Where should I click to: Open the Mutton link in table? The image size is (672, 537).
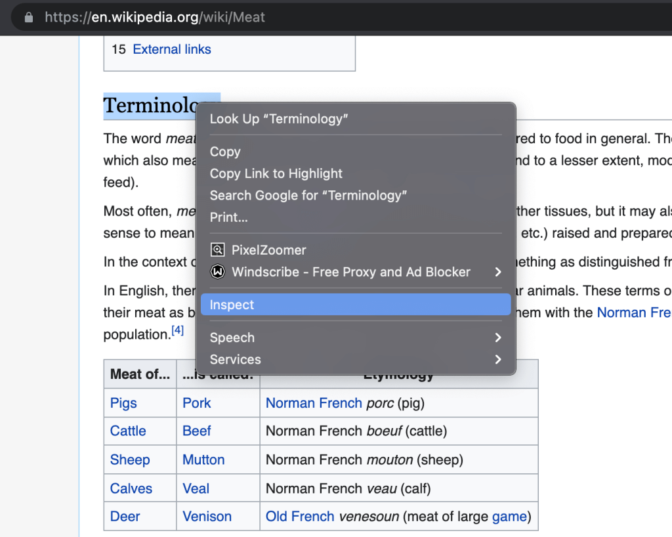point(203,460)
